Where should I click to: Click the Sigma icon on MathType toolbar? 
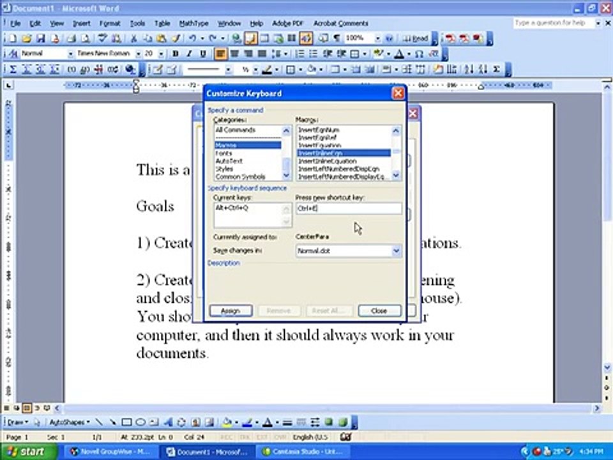click(x=13, y=70)
